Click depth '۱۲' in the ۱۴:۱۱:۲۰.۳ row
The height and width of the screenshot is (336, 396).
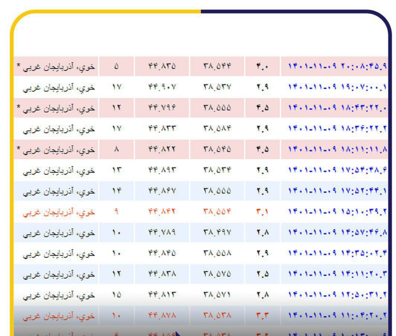(x=116, y=274)
